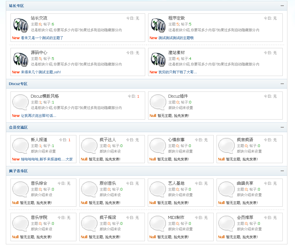
Task: Click the 原创音乐 speech bubble icon
Action: pos(89,189)
